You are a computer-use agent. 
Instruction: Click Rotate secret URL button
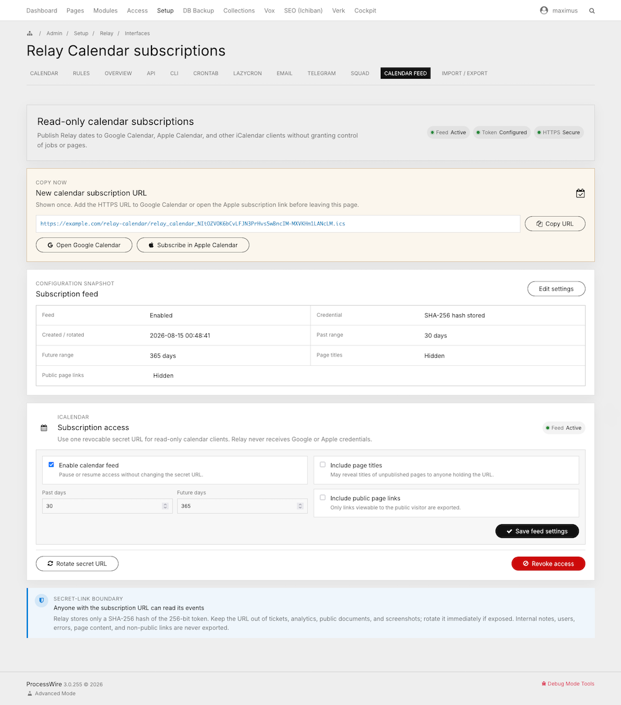point(78,563)
